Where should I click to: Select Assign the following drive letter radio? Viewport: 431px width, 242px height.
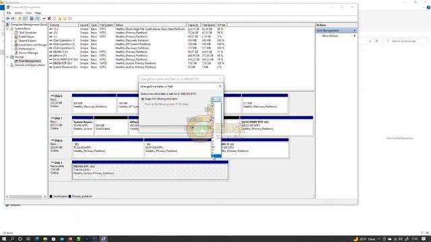coord(143,99)
